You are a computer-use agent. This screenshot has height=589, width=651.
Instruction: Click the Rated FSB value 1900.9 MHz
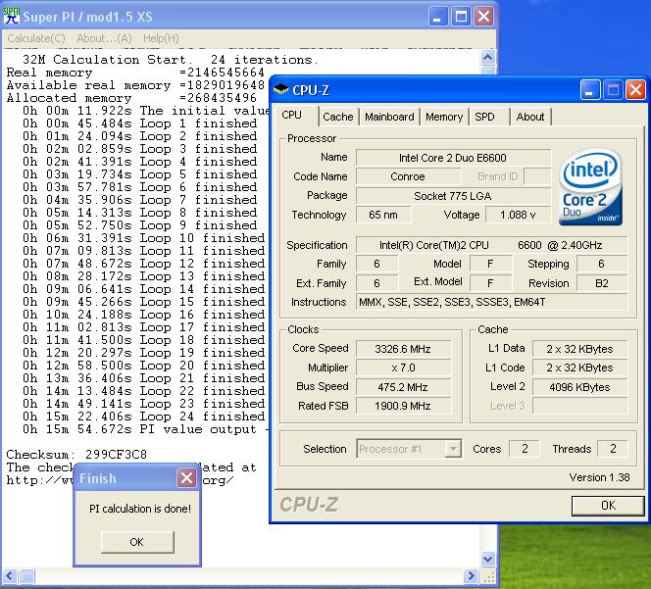pos(403,406)
